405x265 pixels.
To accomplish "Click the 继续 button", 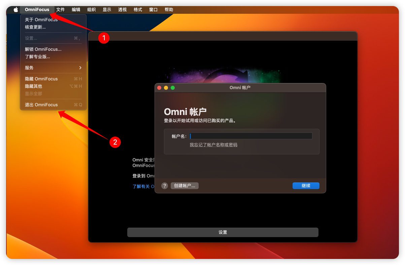I will tap(306, 186).
